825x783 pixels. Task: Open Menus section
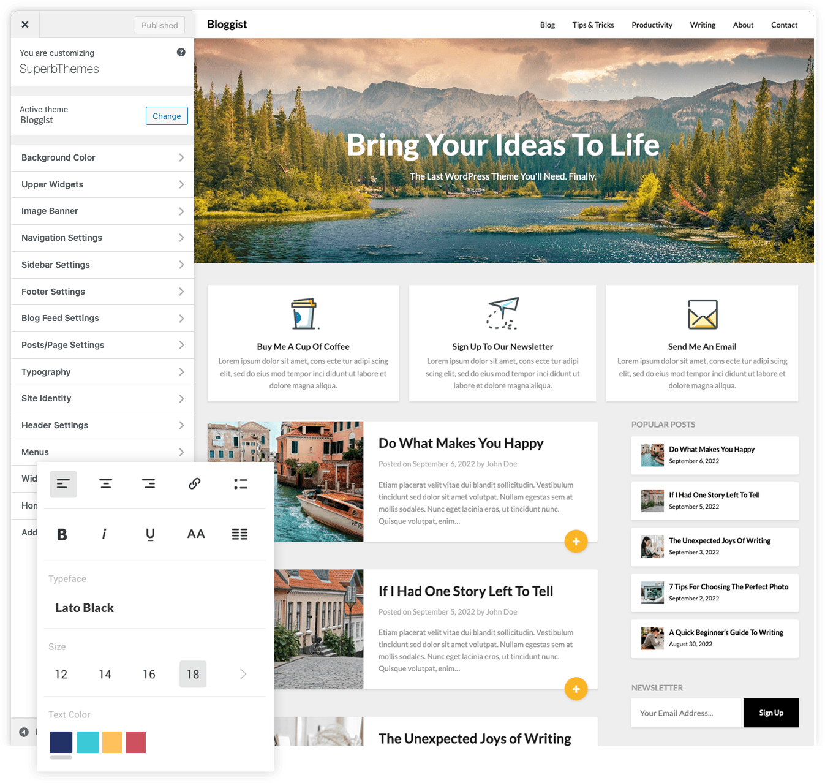coord(103,452)
